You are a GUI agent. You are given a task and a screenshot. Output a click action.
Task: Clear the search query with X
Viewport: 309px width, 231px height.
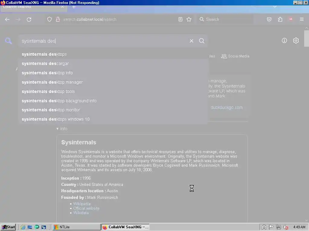[191, 41]
